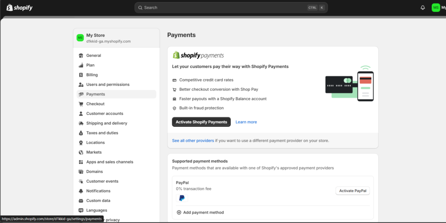Go to Customer events
The image size is (446, 223).
[x=116, y=182]
